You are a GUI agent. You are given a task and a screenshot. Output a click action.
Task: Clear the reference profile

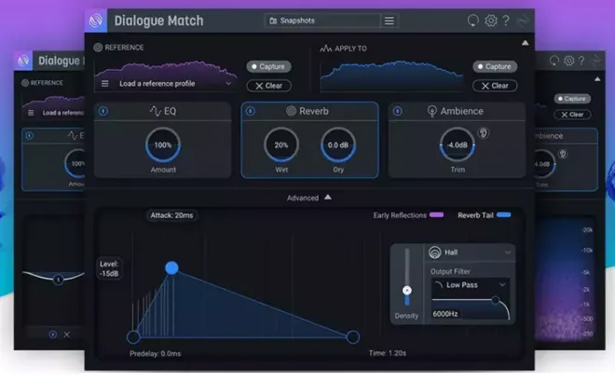point(268,86)
